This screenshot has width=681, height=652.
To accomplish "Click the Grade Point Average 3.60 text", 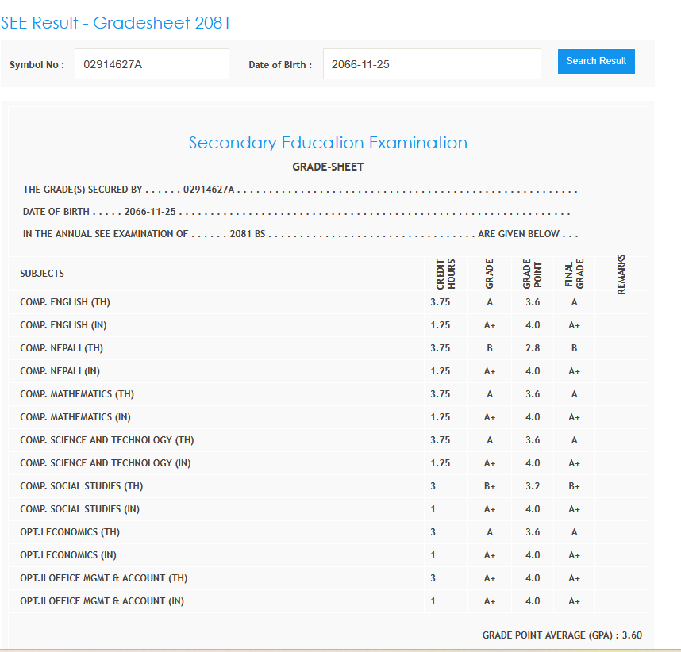I will [562, 635].
